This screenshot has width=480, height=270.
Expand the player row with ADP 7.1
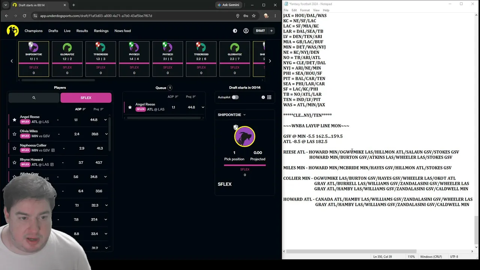106,205
